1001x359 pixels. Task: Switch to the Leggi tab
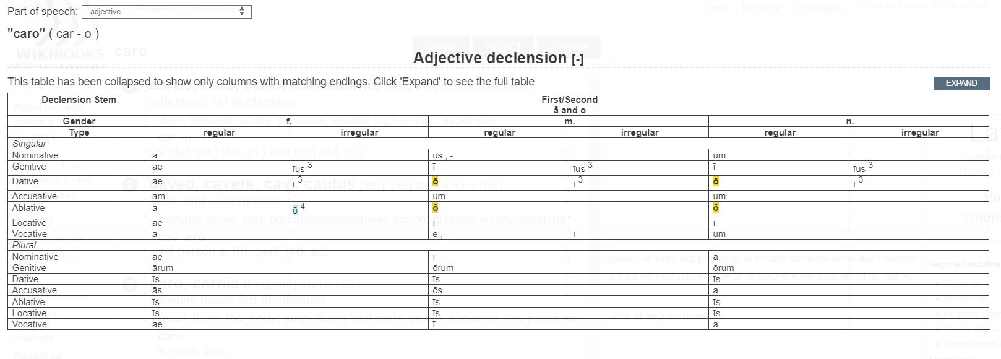(x=716, y=8)
